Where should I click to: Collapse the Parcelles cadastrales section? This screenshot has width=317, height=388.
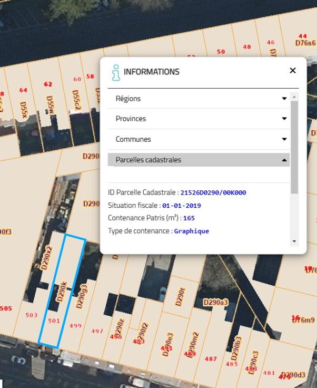[x=284, y=160]
